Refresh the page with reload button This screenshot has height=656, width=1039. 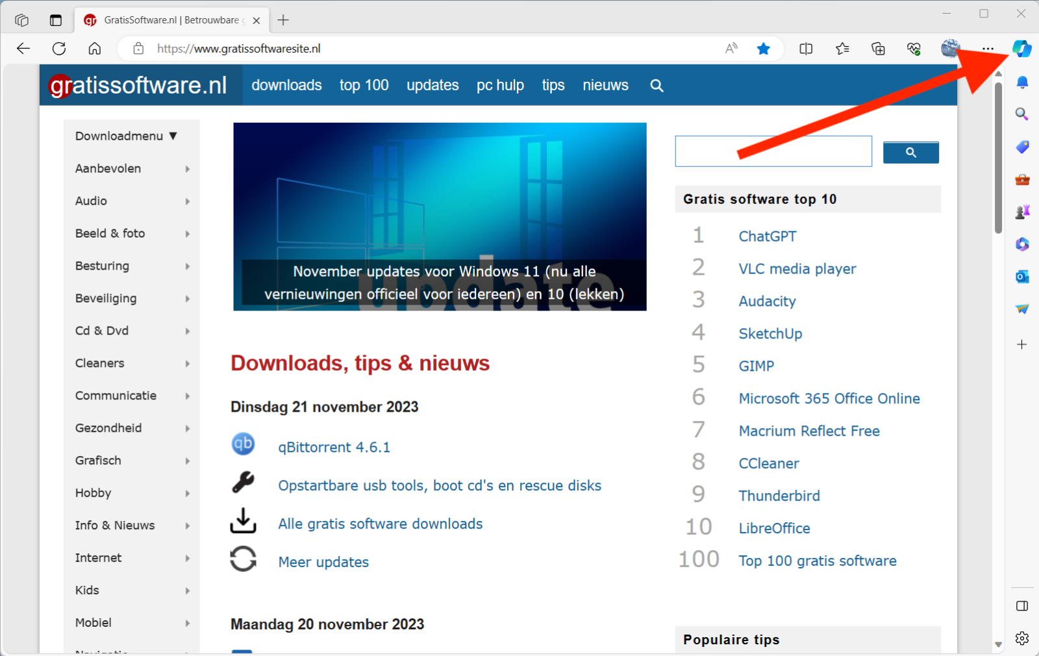(x=59, y=49)
